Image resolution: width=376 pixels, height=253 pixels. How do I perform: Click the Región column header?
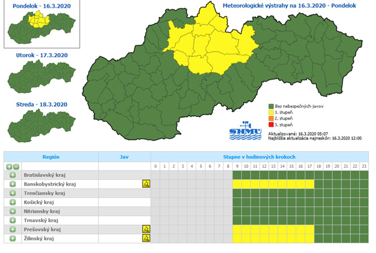[51, 157]
